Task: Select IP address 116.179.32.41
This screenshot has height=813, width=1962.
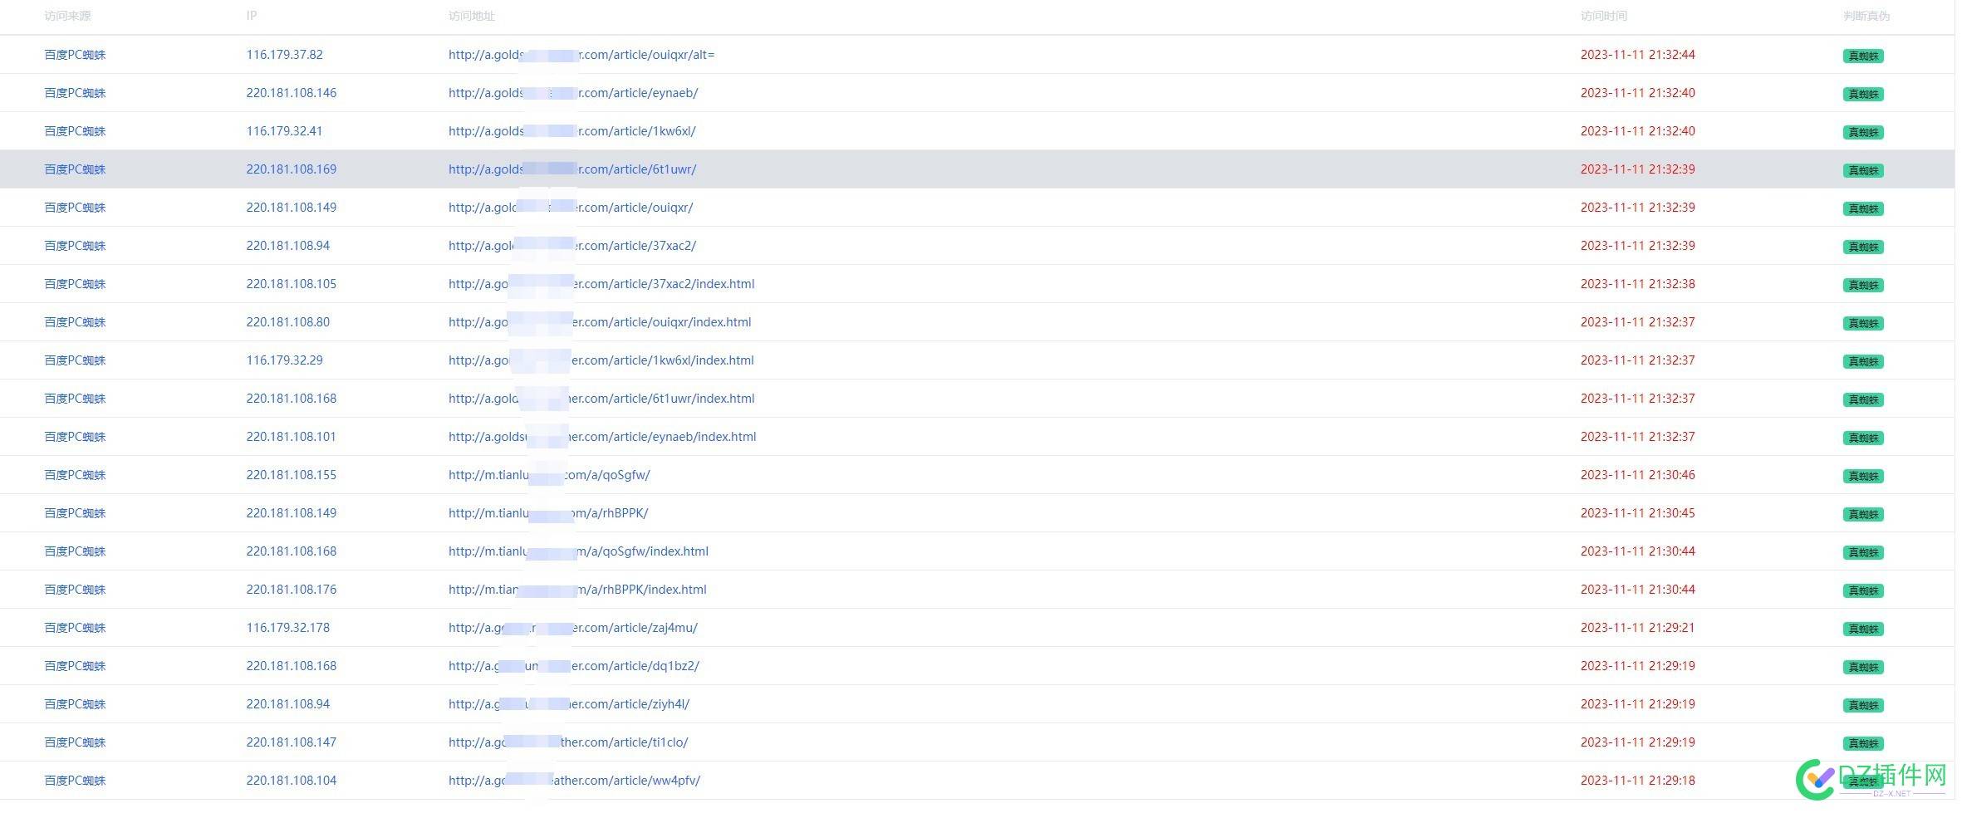Action: click(285, 131)
